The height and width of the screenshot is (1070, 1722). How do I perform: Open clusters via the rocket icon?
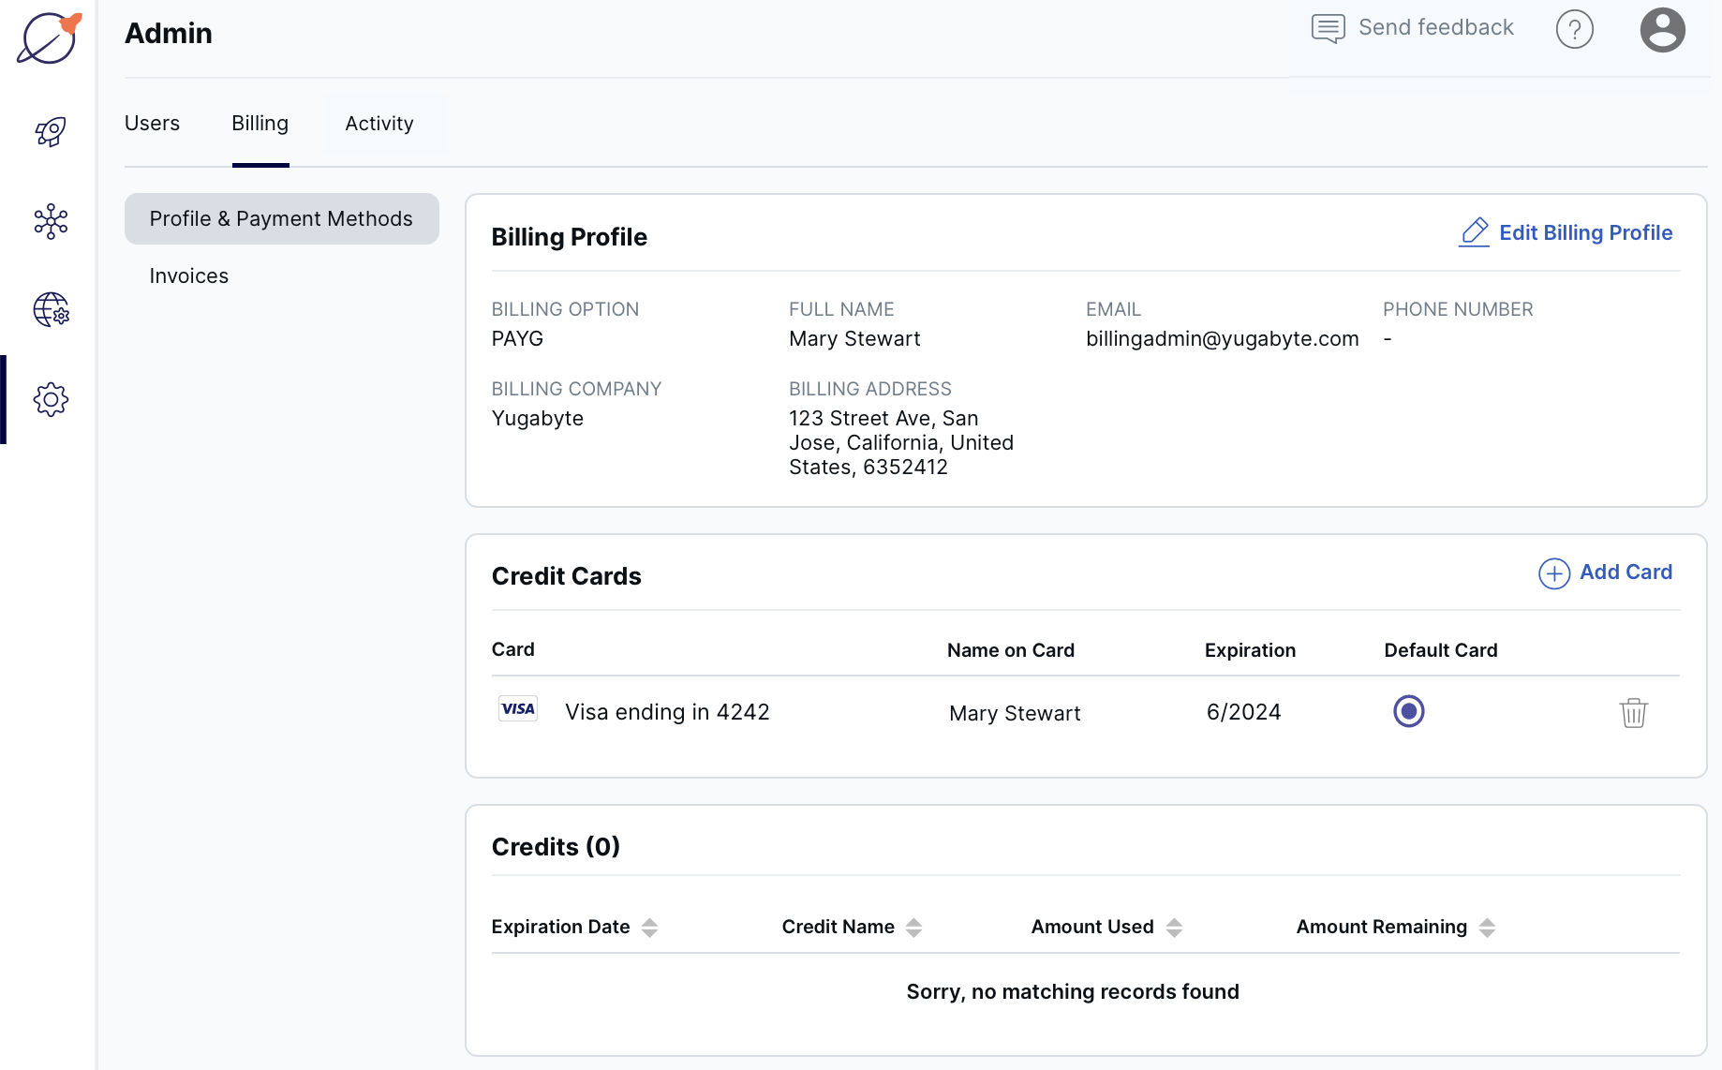coord(50,131)
